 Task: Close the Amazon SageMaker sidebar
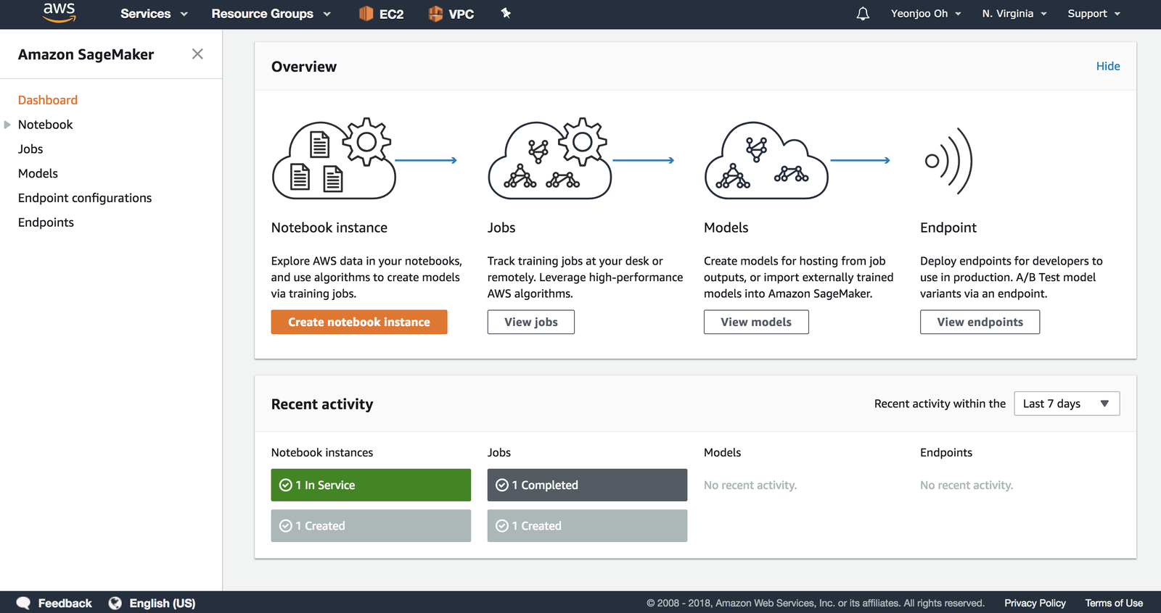click(197, 54)
